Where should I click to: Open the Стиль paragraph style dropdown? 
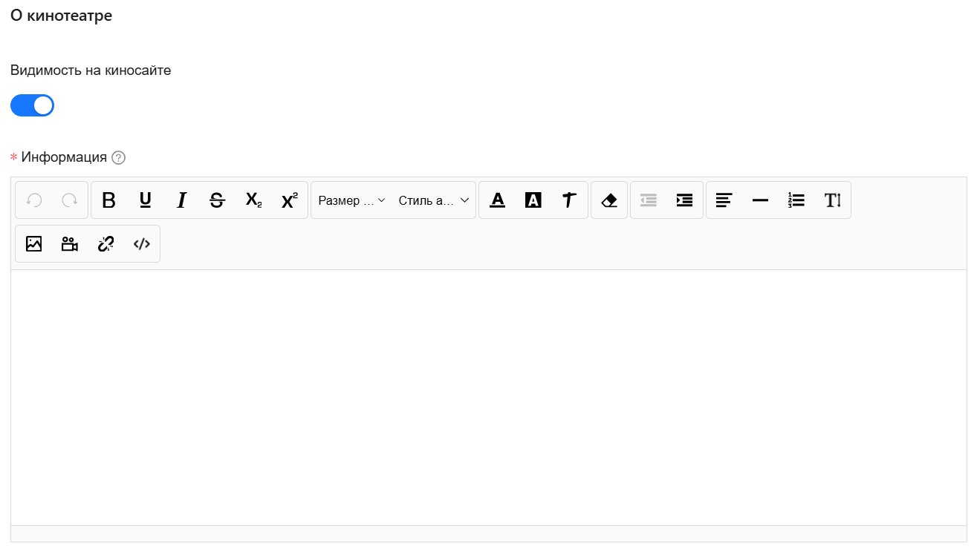pos(434,200)
